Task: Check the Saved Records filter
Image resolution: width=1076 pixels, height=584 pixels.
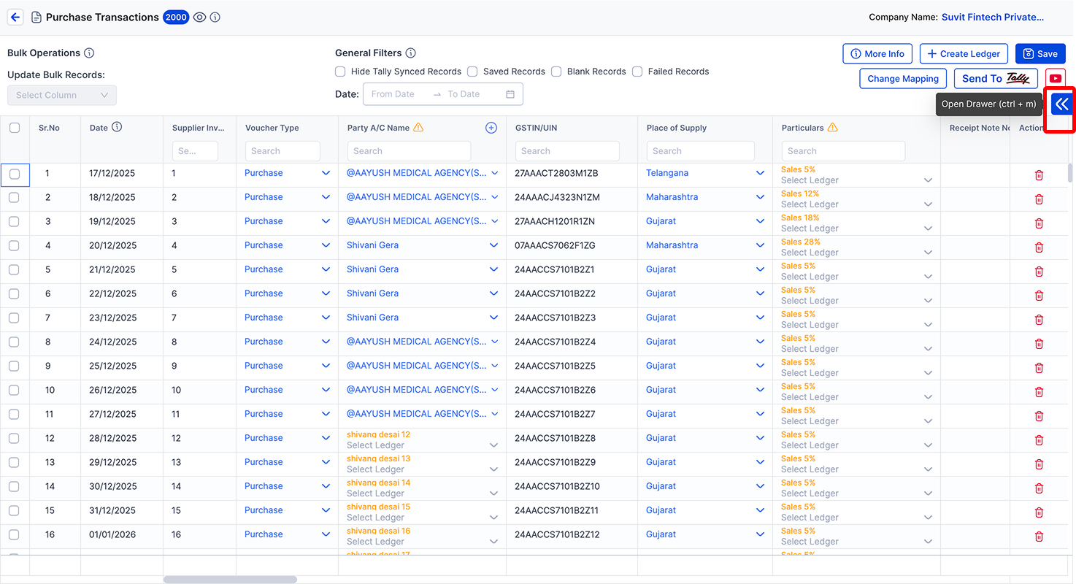Action: pos(472,72)
